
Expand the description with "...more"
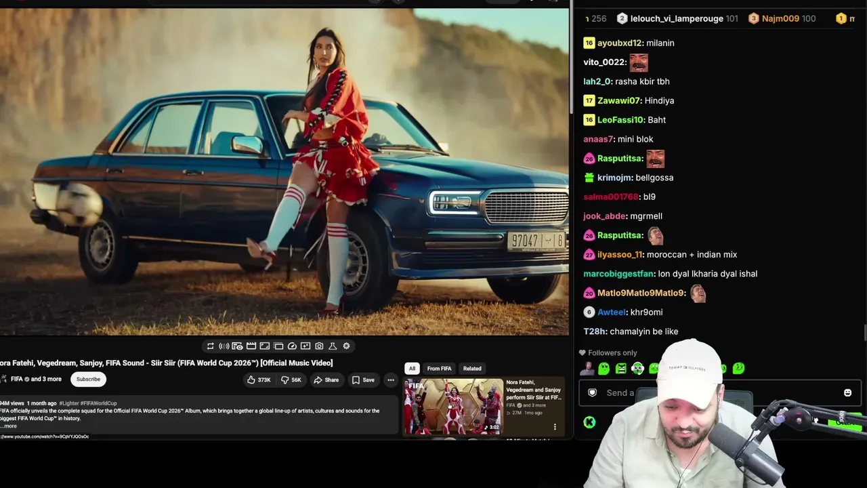pyautogui.click(x=9, y=426)
